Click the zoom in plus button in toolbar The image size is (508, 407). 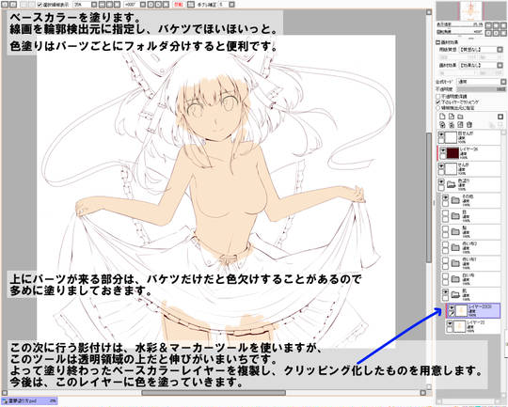click(x=109, y=5)
